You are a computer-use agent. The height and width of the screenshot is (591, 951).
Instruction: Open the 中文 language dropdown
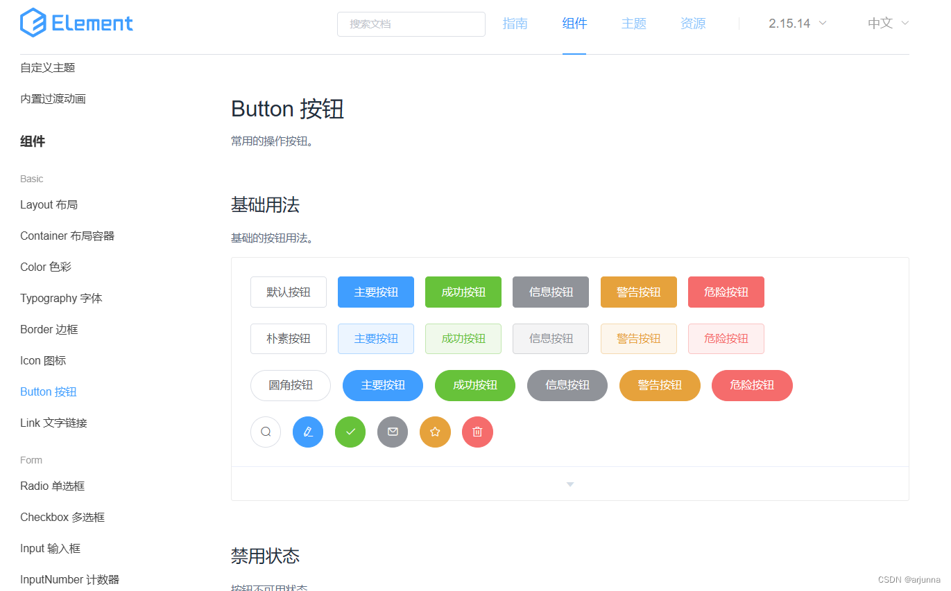(889, 23)
